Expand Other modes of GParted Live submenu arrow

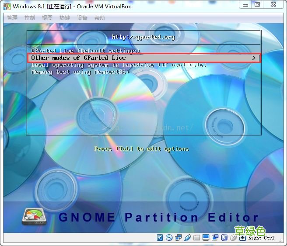254,58
